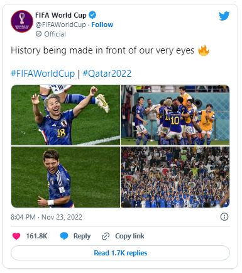Open the FIFA World Cup profile avatar
This screenshot has width=242, height=273.
22,21
